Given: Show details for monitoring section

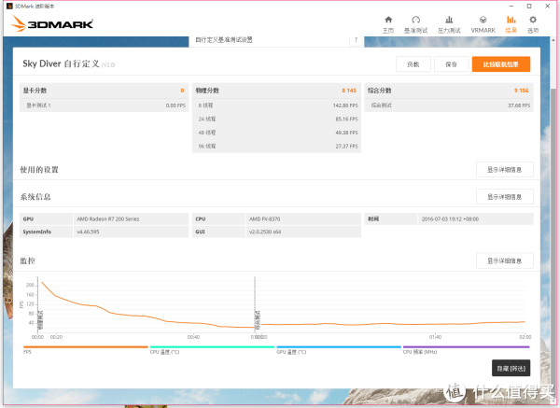Looking at the screenshot, I should click(505, 260).
